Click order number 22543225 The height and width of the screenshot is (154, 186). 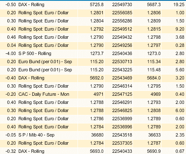point(122,70)
